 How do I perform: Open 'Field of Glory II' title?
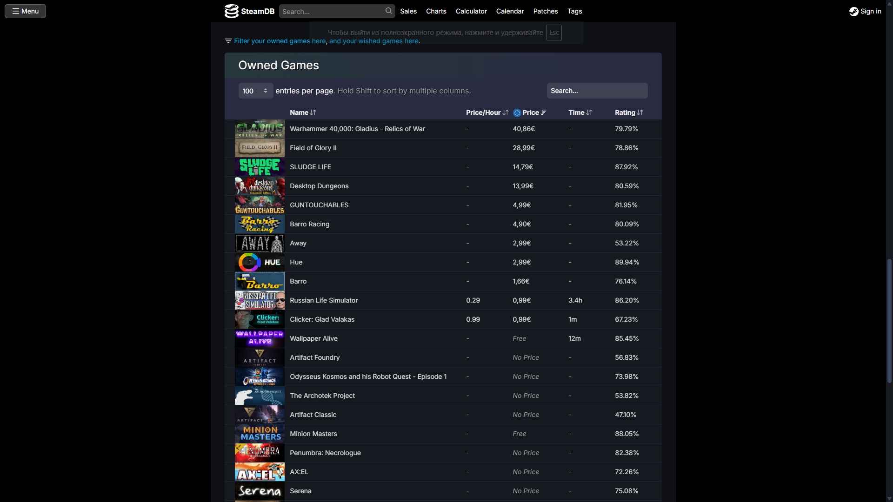click(313, 148)
